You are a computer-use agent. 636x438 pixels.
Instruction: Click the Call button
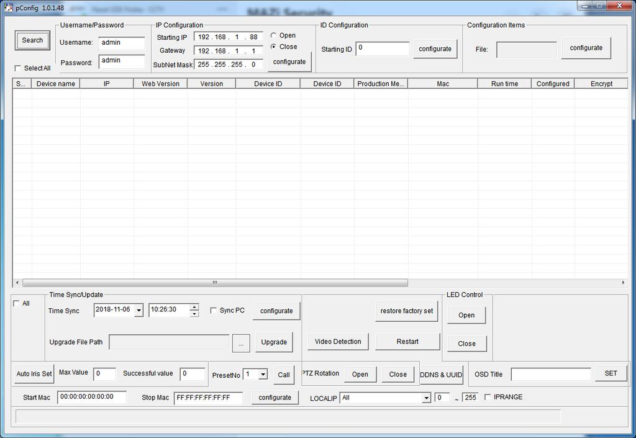pos(283,375)
